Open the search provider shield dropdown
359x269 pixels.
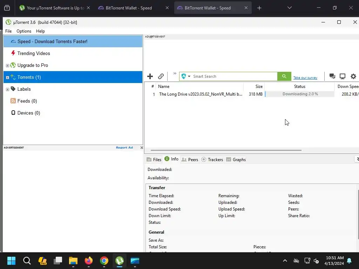pyautogui.click(x=186, y=76)
